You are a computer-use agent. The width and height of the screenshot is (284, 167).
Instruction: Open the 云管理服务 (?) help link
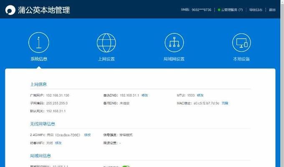coord(232,10)
